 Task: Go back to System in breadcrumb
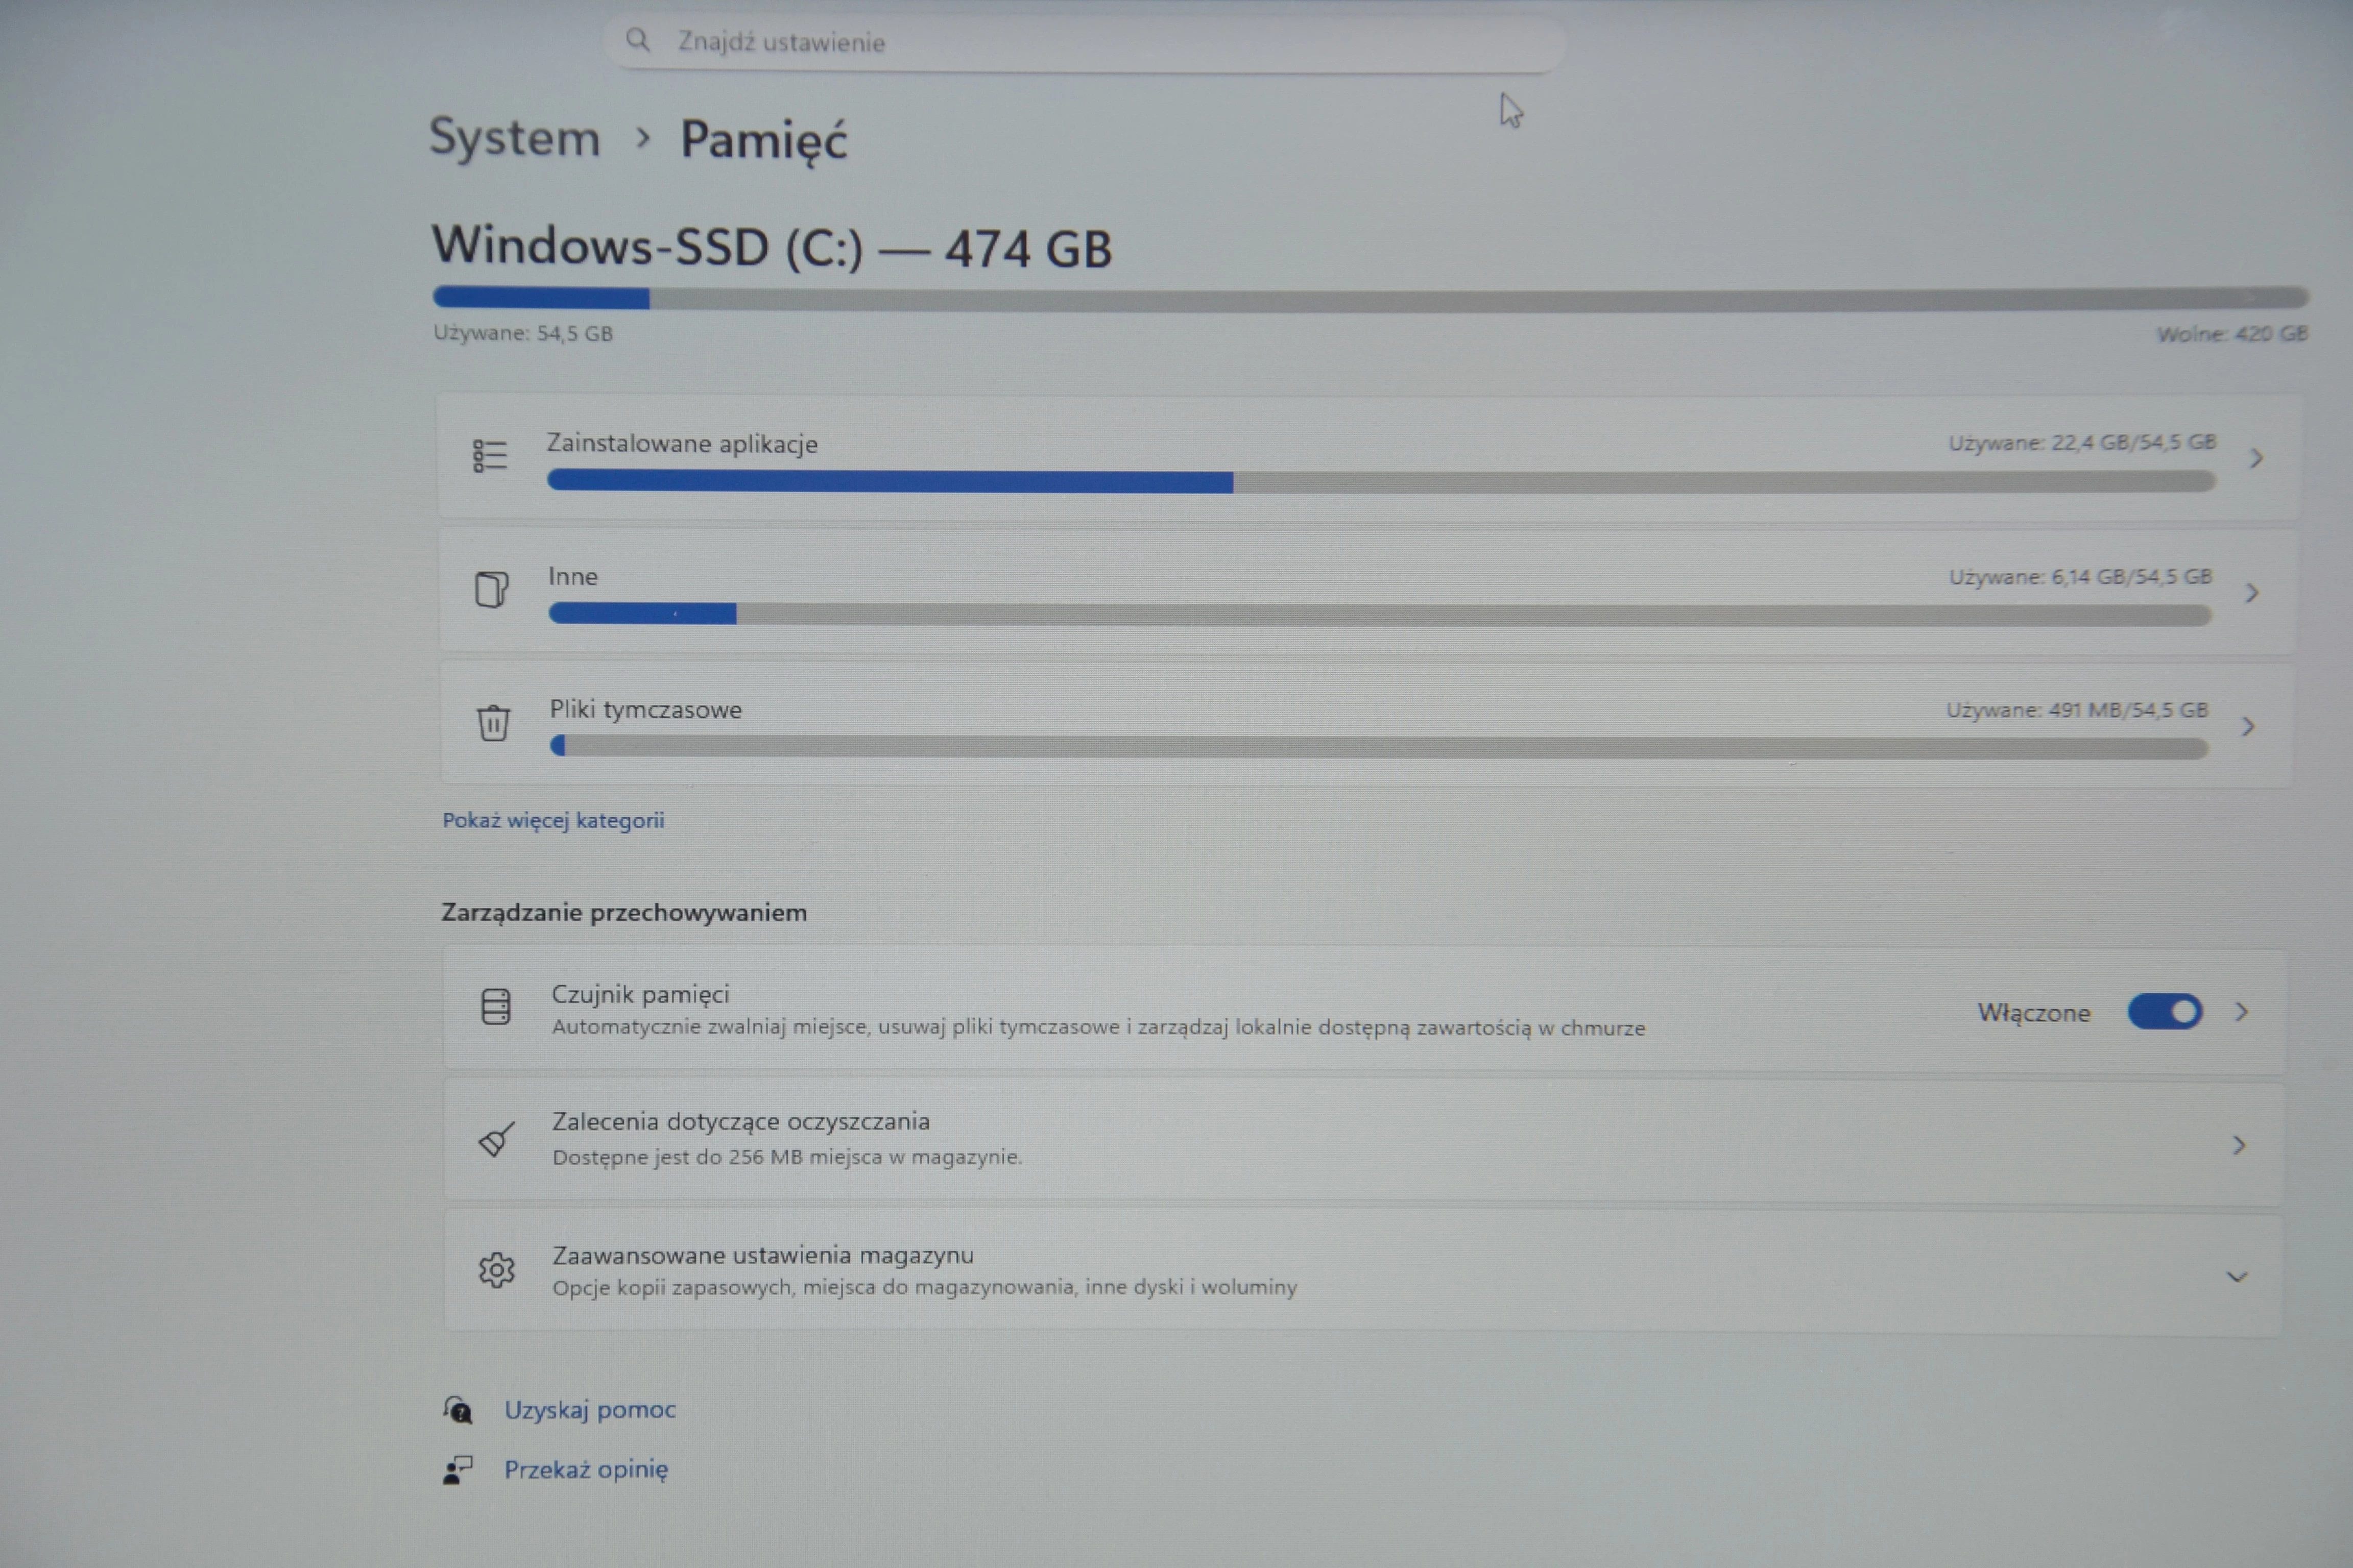pos(514,137)
